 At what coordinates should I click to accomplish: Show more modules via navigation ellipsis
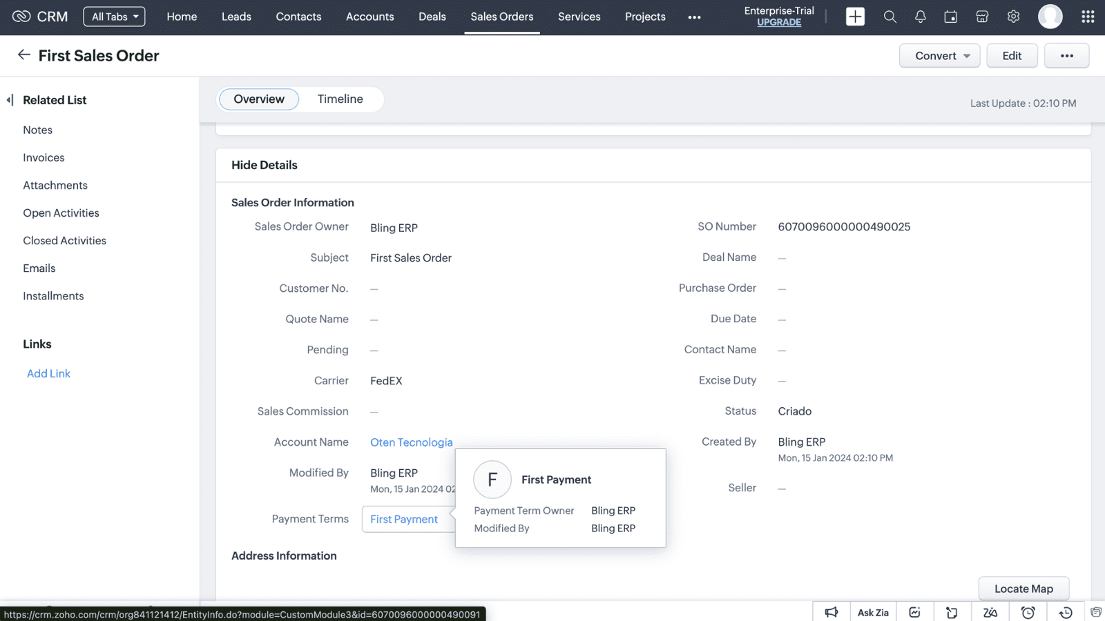point(694,17)
